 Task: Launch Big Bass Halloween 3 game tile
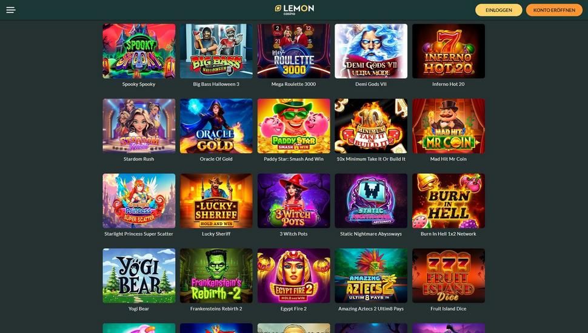tap(216, 51)
